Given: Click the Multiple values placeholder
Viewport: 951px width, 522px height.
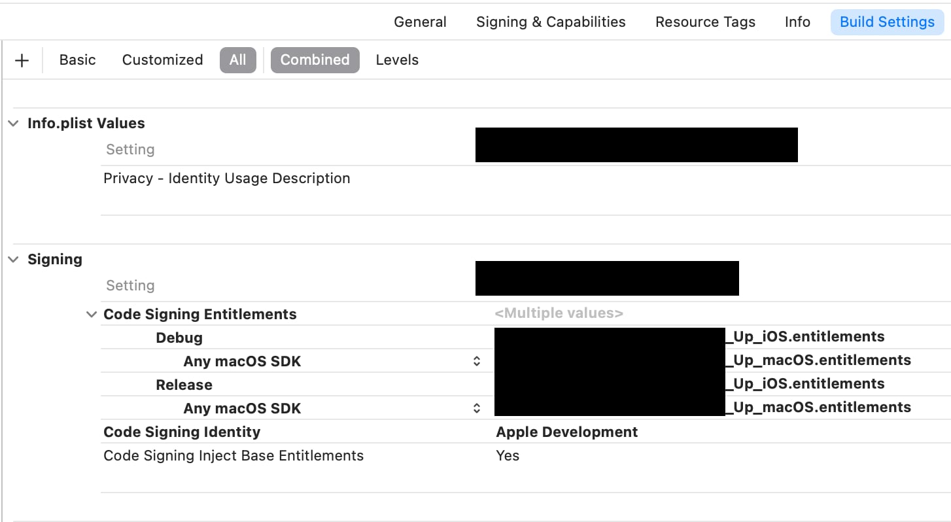Looking at the screenshot, I should [x=559, y=313].
